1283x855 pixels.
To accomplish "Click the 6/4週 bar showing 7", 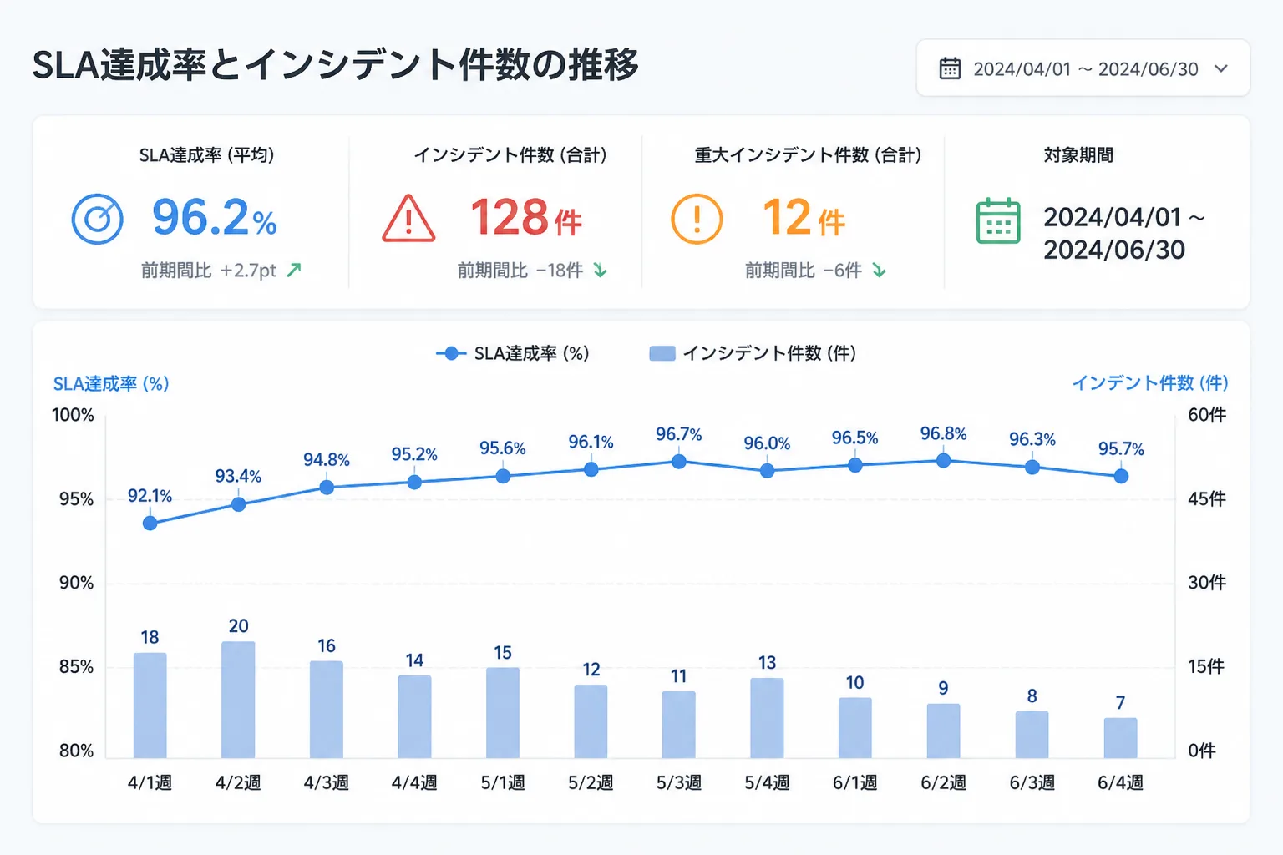I will click(1121, 738).
